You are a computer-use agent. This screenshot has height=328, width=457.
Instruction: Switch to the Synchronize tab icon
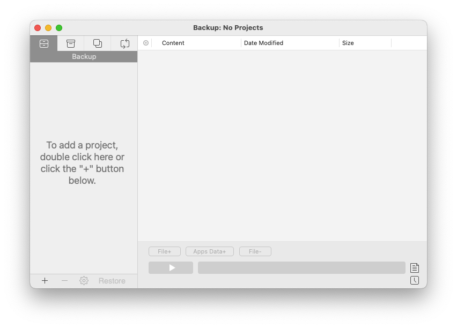[125, 43]
